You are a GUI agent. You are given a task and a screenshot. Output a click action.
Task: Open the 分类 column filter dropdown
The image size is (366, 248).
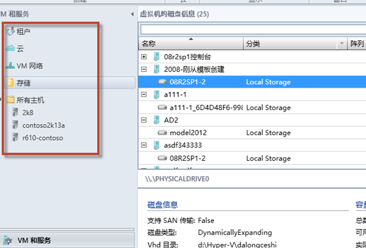tap(342, 44)
